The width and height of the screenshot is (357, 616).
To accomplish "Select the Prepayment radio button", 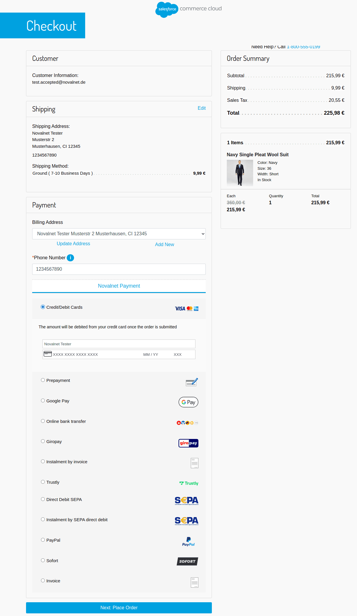I will point(43,380).
